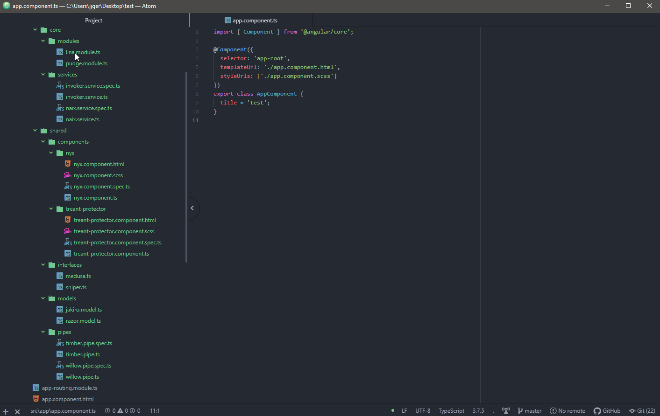Change the UTF-8 file encoding
Image resolution: width=660 pixels, height=416 pixels.
[x=423, y=411]
